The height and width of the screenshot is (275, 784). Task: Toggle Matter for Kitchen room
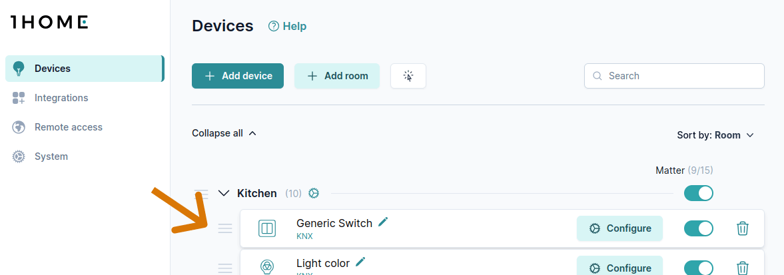point(698,193)
